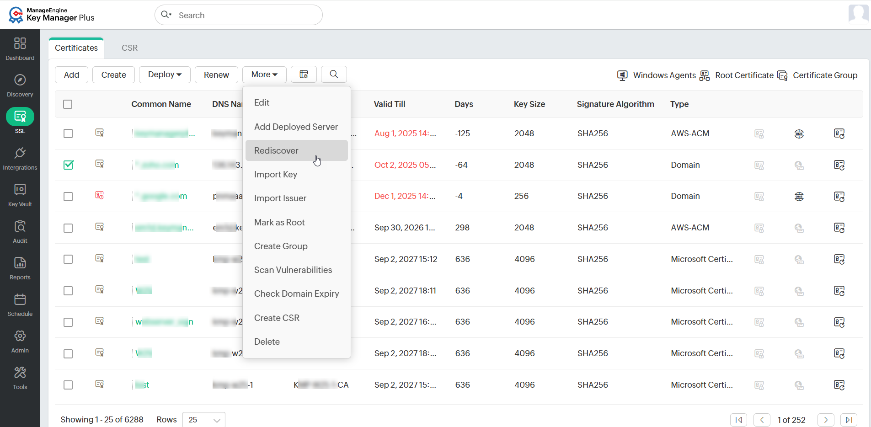Sort by the Valid Till column header
The image size is (871, 427).
point(390,104)
